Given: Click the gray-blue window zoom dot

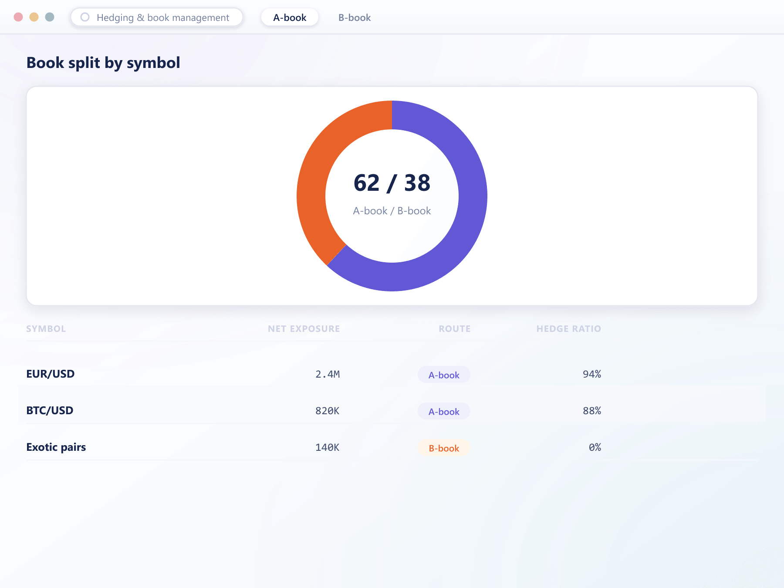Looking at the screenshot, I should click(50, 17).
